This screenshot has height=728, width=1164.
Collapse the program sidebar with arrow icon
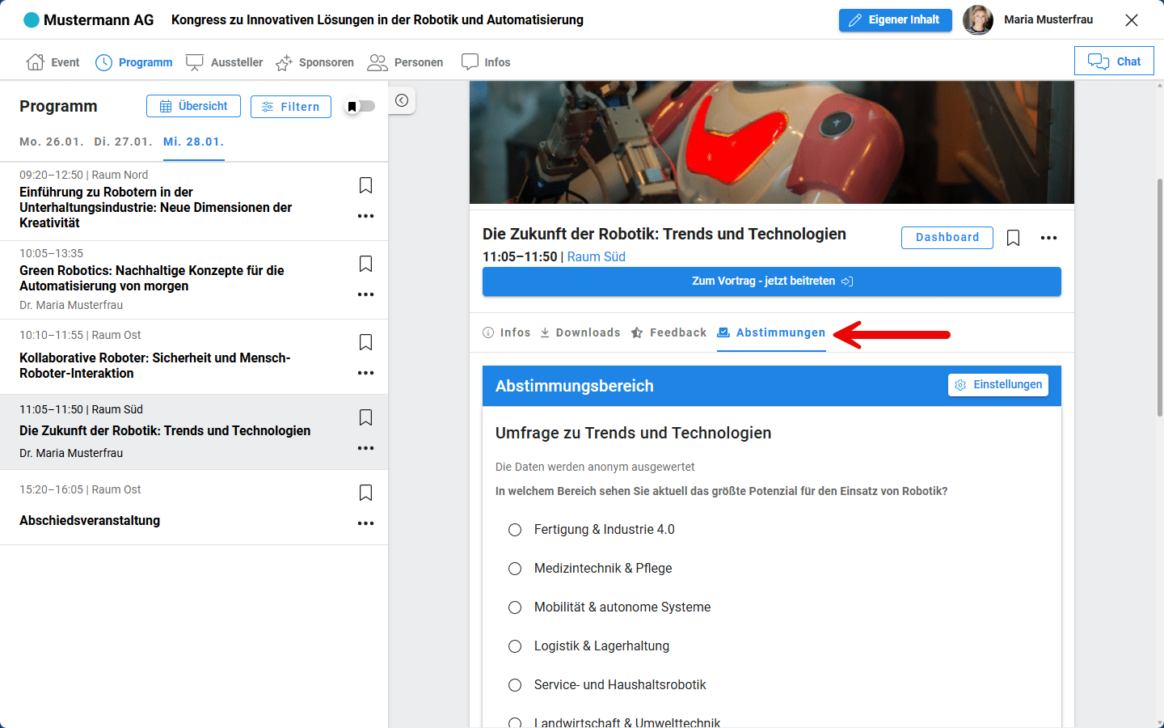[402, 101]
